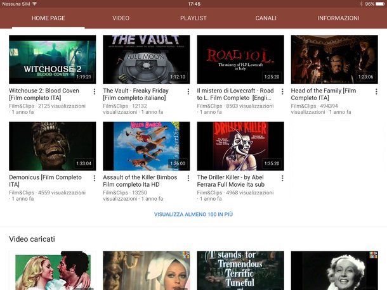Tap the 'Video caricati' section heading
The height and width of the screenshot is (290, 387).
32,239
